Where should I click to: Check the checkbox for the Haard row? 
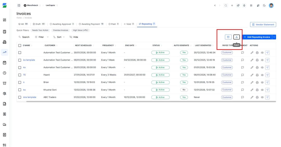tap(20, 75)
